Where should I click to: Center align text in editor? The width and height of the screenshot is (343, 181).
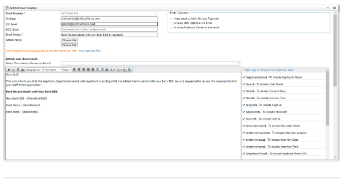(x=79, y=70)
